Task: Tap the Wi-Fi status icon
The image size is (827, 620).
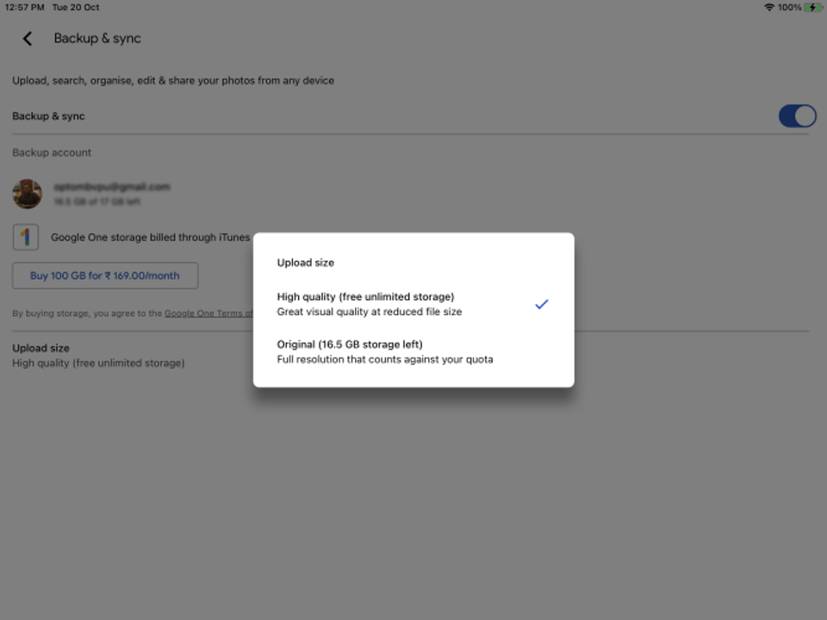Action: click(x=769, y=8)
